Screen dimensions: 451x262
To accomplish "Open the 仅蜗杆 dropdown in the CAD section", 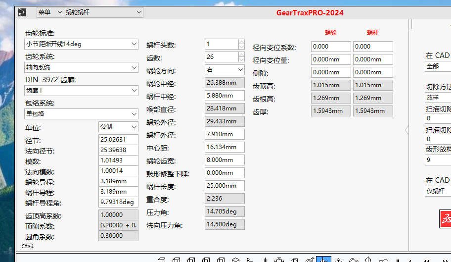I will (438, 191).
